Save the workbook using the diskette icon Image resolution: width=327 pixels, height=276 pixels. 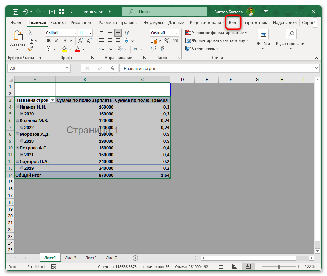click(x=15, y=12)
